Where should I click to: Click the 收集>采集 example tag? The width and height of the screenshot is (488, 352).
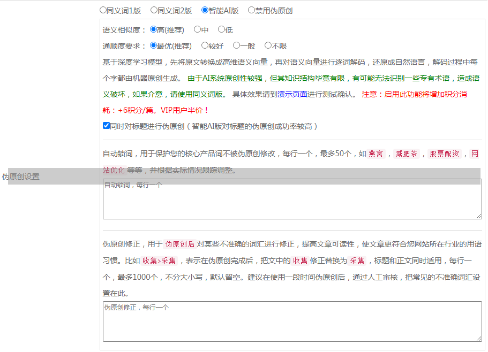click(159, 261)
